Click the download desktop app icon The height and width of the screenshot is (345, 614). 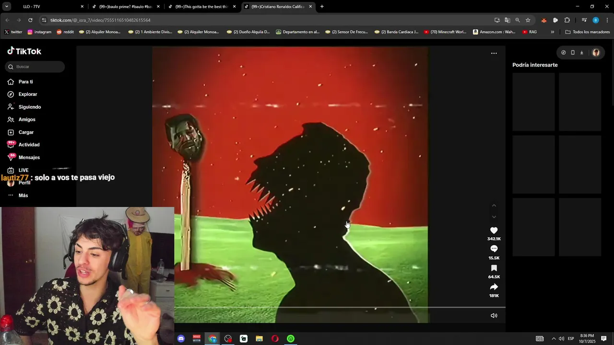[581, 53]
